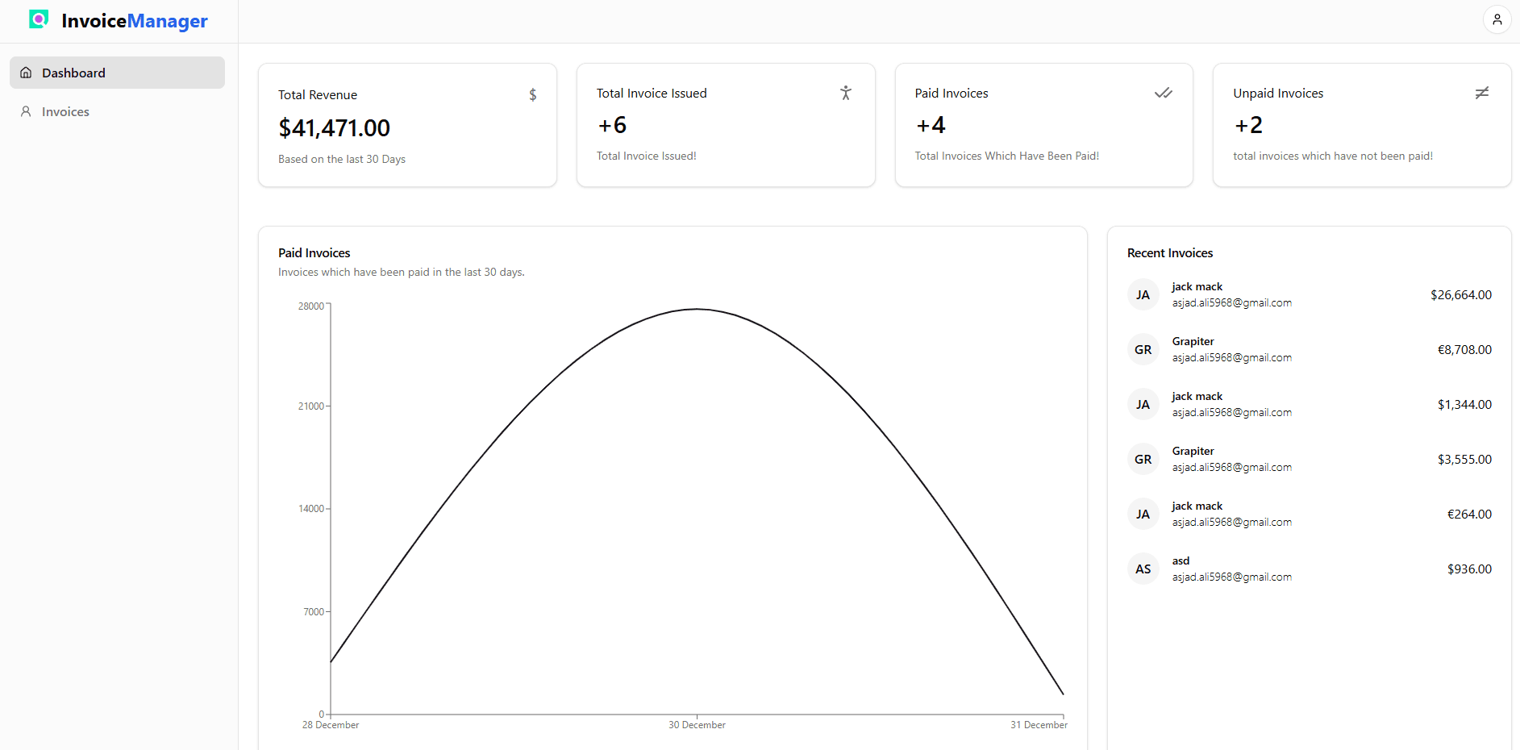Click the peak of the Paid Invoices curve

(x=697, y=309)
